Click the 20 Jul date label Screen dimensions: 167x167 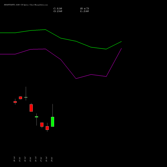(x=14, y=159)
